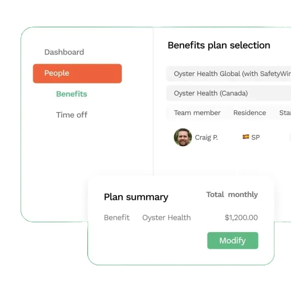The width and height of the screenshot is (291, 291).
Task: Click the Benefit label in plan summary
Action: point(117,218)
